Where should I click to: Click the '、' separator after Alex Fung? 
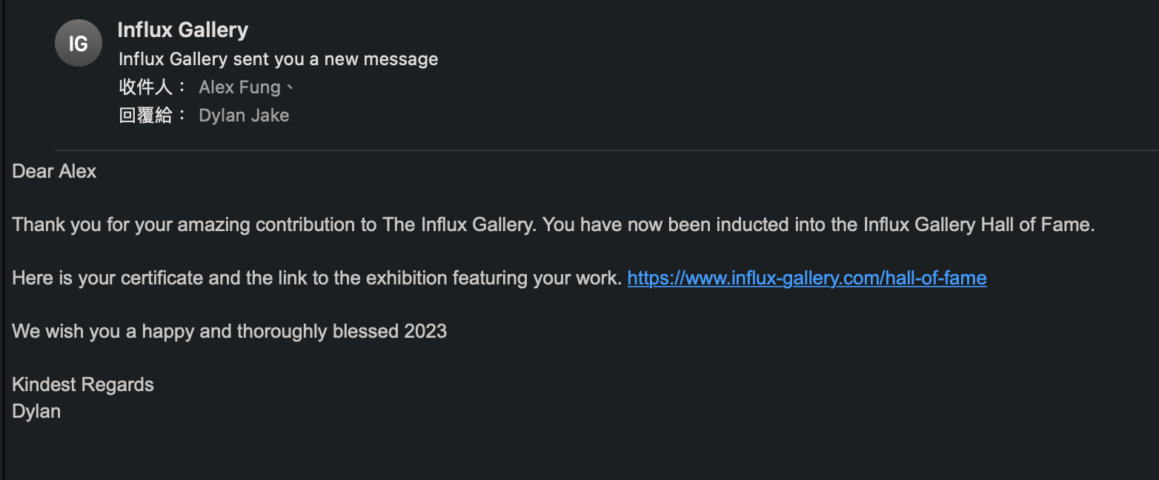[290, 87]
